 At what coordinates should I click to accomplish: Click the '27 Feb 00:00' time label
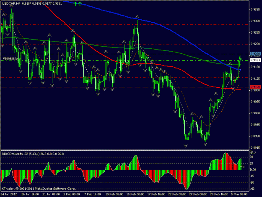198,194
